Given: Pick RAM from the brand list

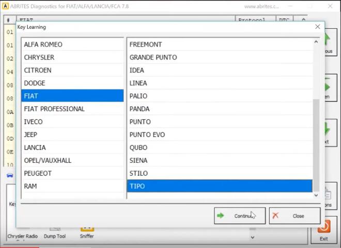Looking at the screenshot, I should coord(72,186).
